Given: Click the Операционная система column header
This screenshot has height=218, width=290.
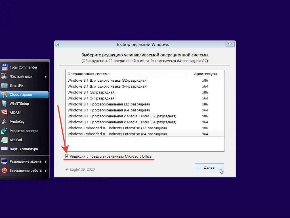Looking at the screenshot, I should click(x=126, y=74).
